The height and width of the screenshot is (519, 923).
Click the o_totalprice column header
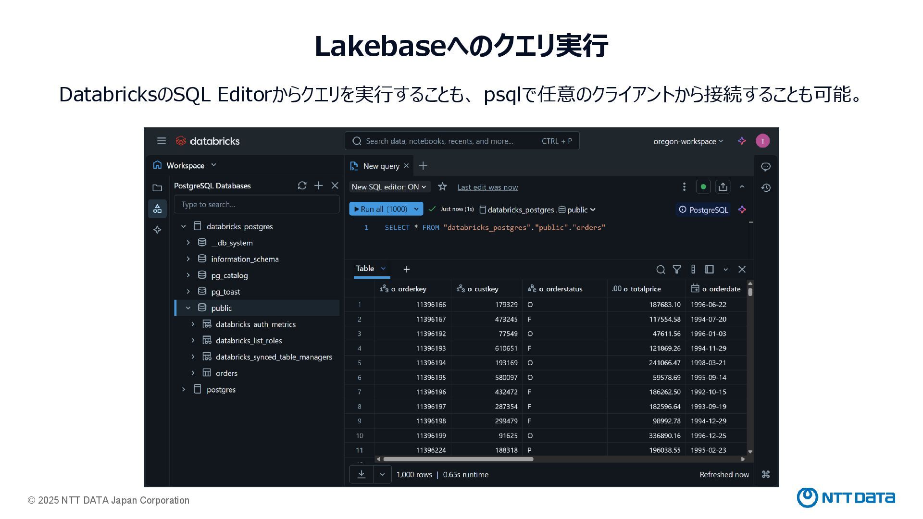646,289
